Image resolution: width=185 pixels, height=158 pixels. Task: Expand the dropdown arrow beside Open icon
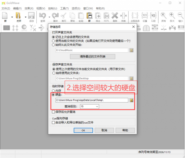pyautogui.click(x=25, y=17)
